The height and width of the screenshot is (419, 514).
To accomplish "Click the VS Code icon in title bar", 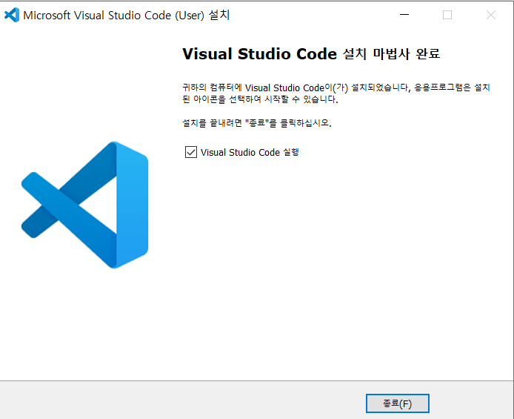I will click(x=12, y=15).
